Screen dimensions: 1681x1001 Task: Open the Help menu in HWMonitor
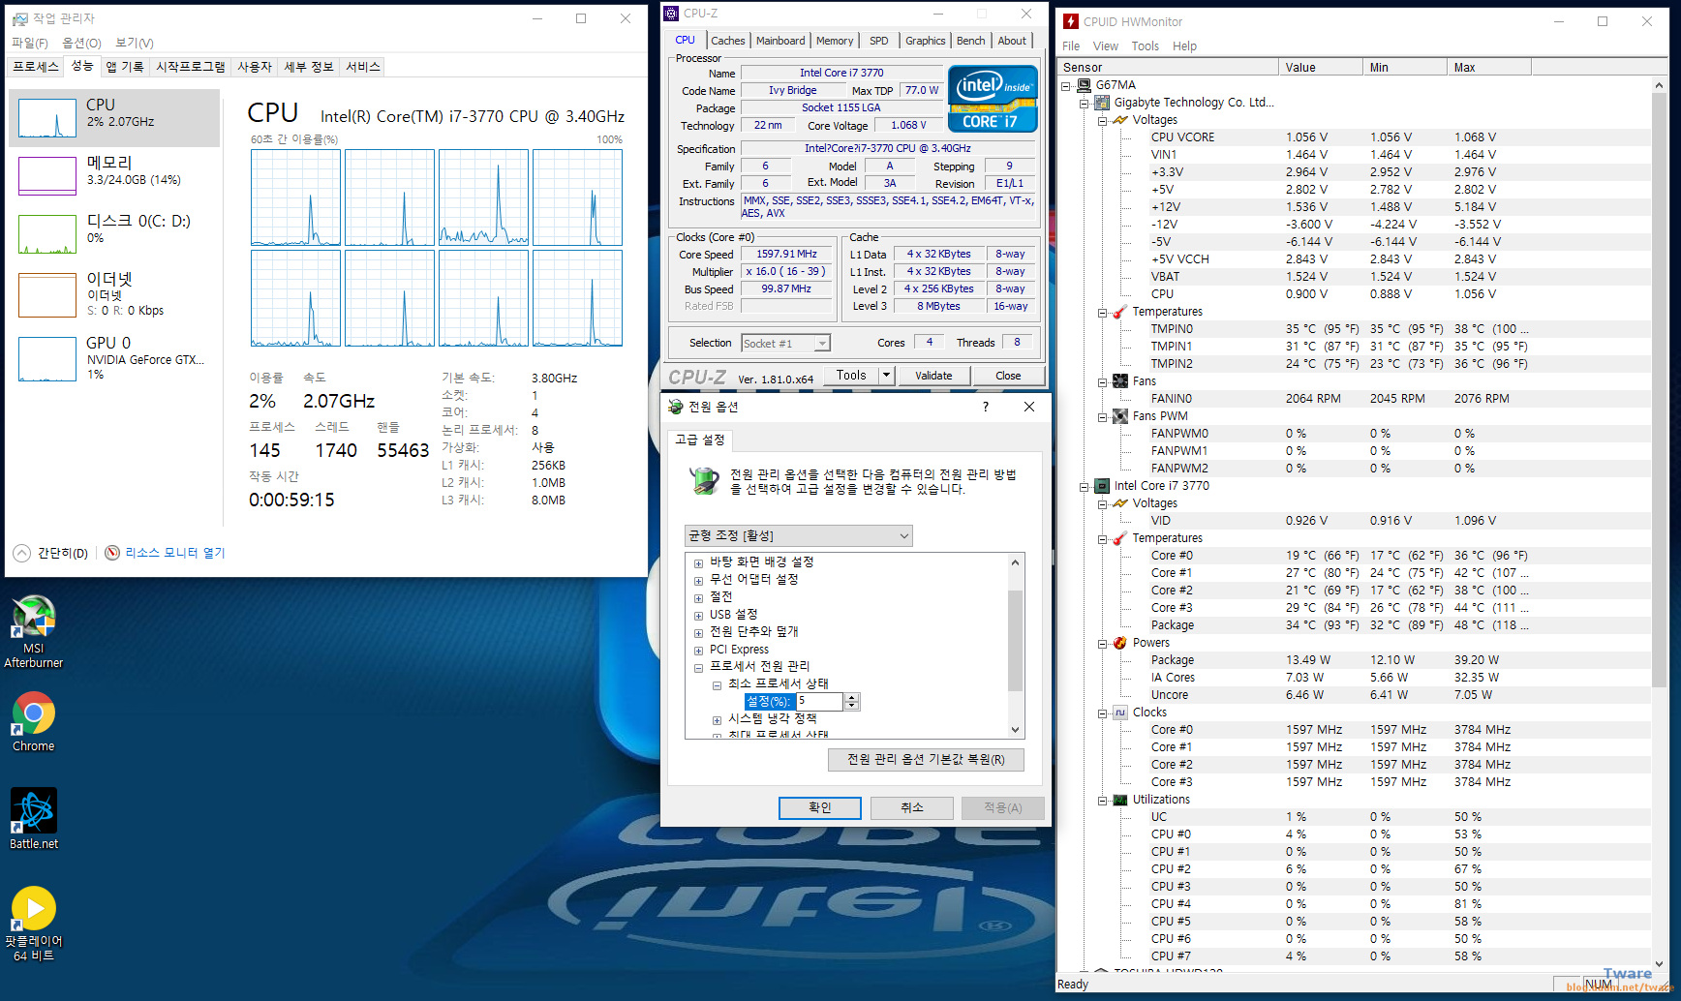coord(1184,46)
